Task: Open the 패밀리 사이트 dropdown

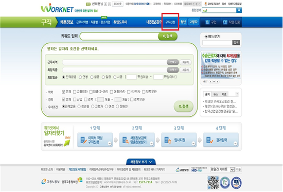Action: [x=222, y=169]
